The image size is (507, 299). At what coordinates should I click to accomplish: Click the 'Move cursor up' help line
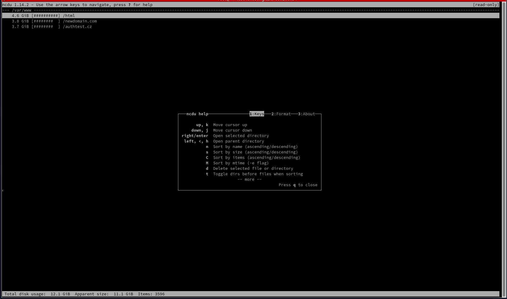(x=230, y=125)
